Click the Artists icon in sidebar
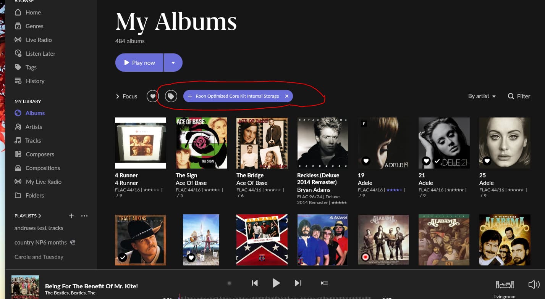 pos(18,127)
